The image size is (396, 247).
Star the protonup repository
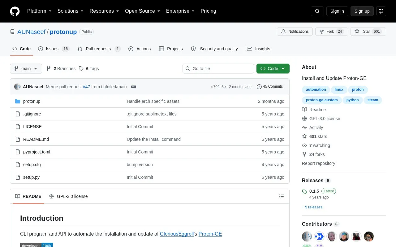pyautogui.click(x=368, y=31)
